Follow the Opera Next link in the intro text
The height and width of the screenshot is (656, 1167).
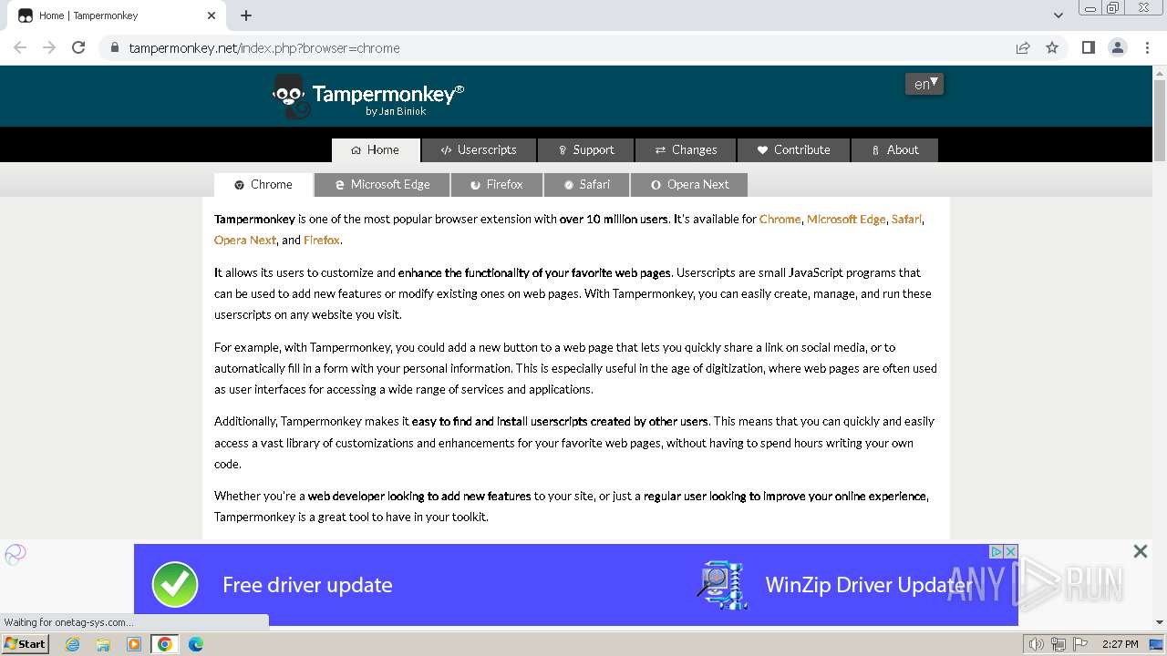tap(245, 240)
